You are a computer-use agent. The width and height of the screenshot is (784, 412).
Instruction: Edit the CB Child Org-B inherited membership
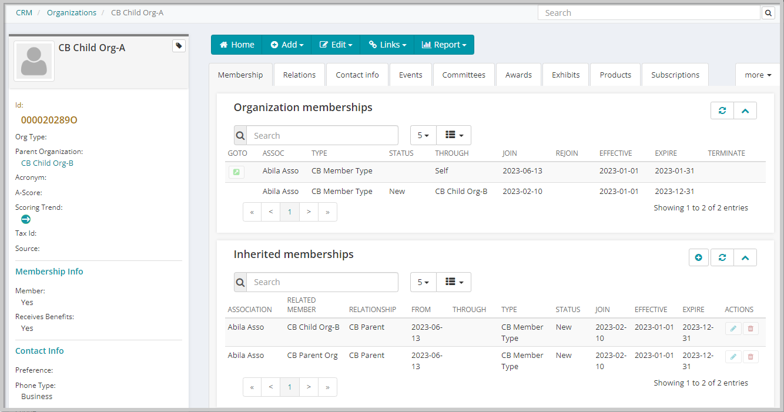(733, 329)
